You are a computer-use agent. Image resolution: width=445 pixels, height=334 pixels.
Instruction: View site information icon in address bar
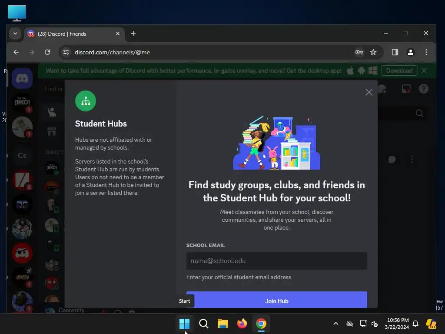[66, 52]
